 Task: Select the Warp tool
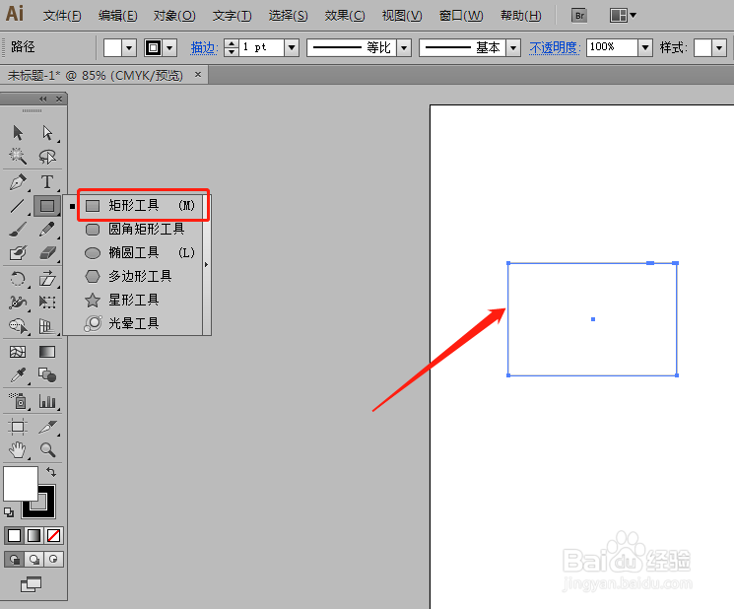pyautogui.click(x=18, y=303)
